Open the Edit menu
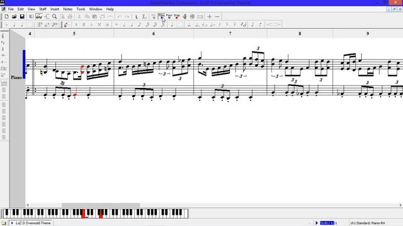403x226 pixels. click(21, 9)
